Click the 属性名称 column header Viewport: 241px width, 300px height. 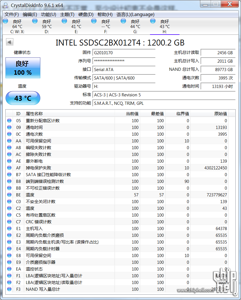pos(69,114)
